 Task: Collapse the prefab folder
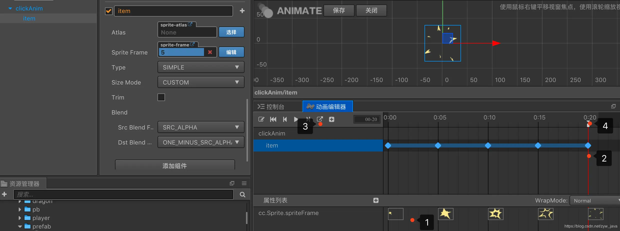20,226
